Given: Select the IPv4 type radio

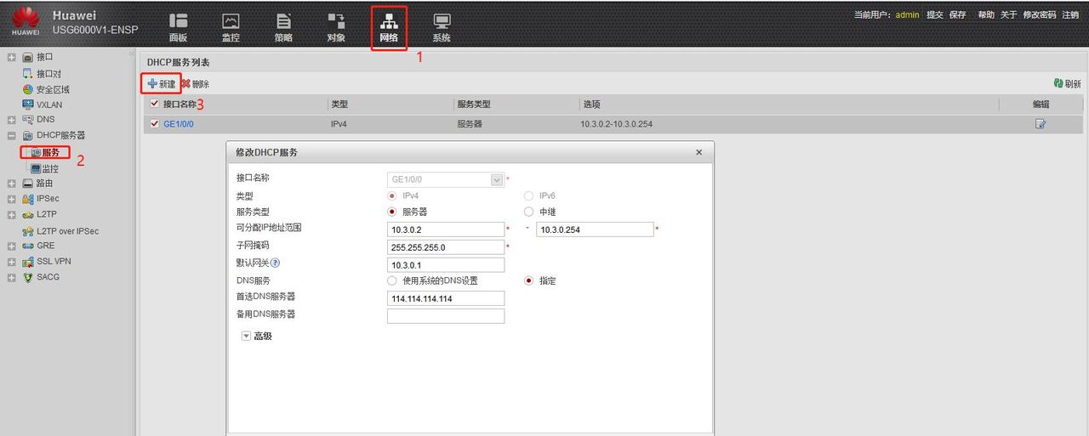Looking at the screenshot, I should [391, 195].
